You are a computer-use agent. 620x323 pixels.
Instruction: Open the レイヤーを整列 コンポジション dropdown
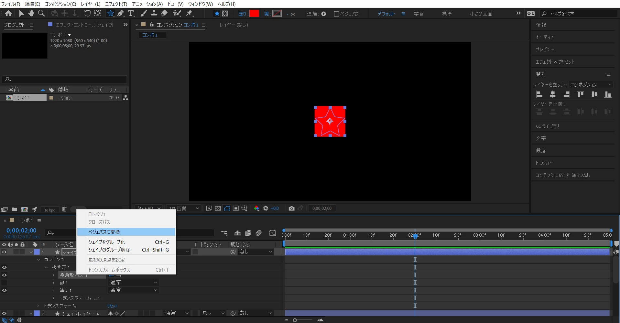pos(591,85)
